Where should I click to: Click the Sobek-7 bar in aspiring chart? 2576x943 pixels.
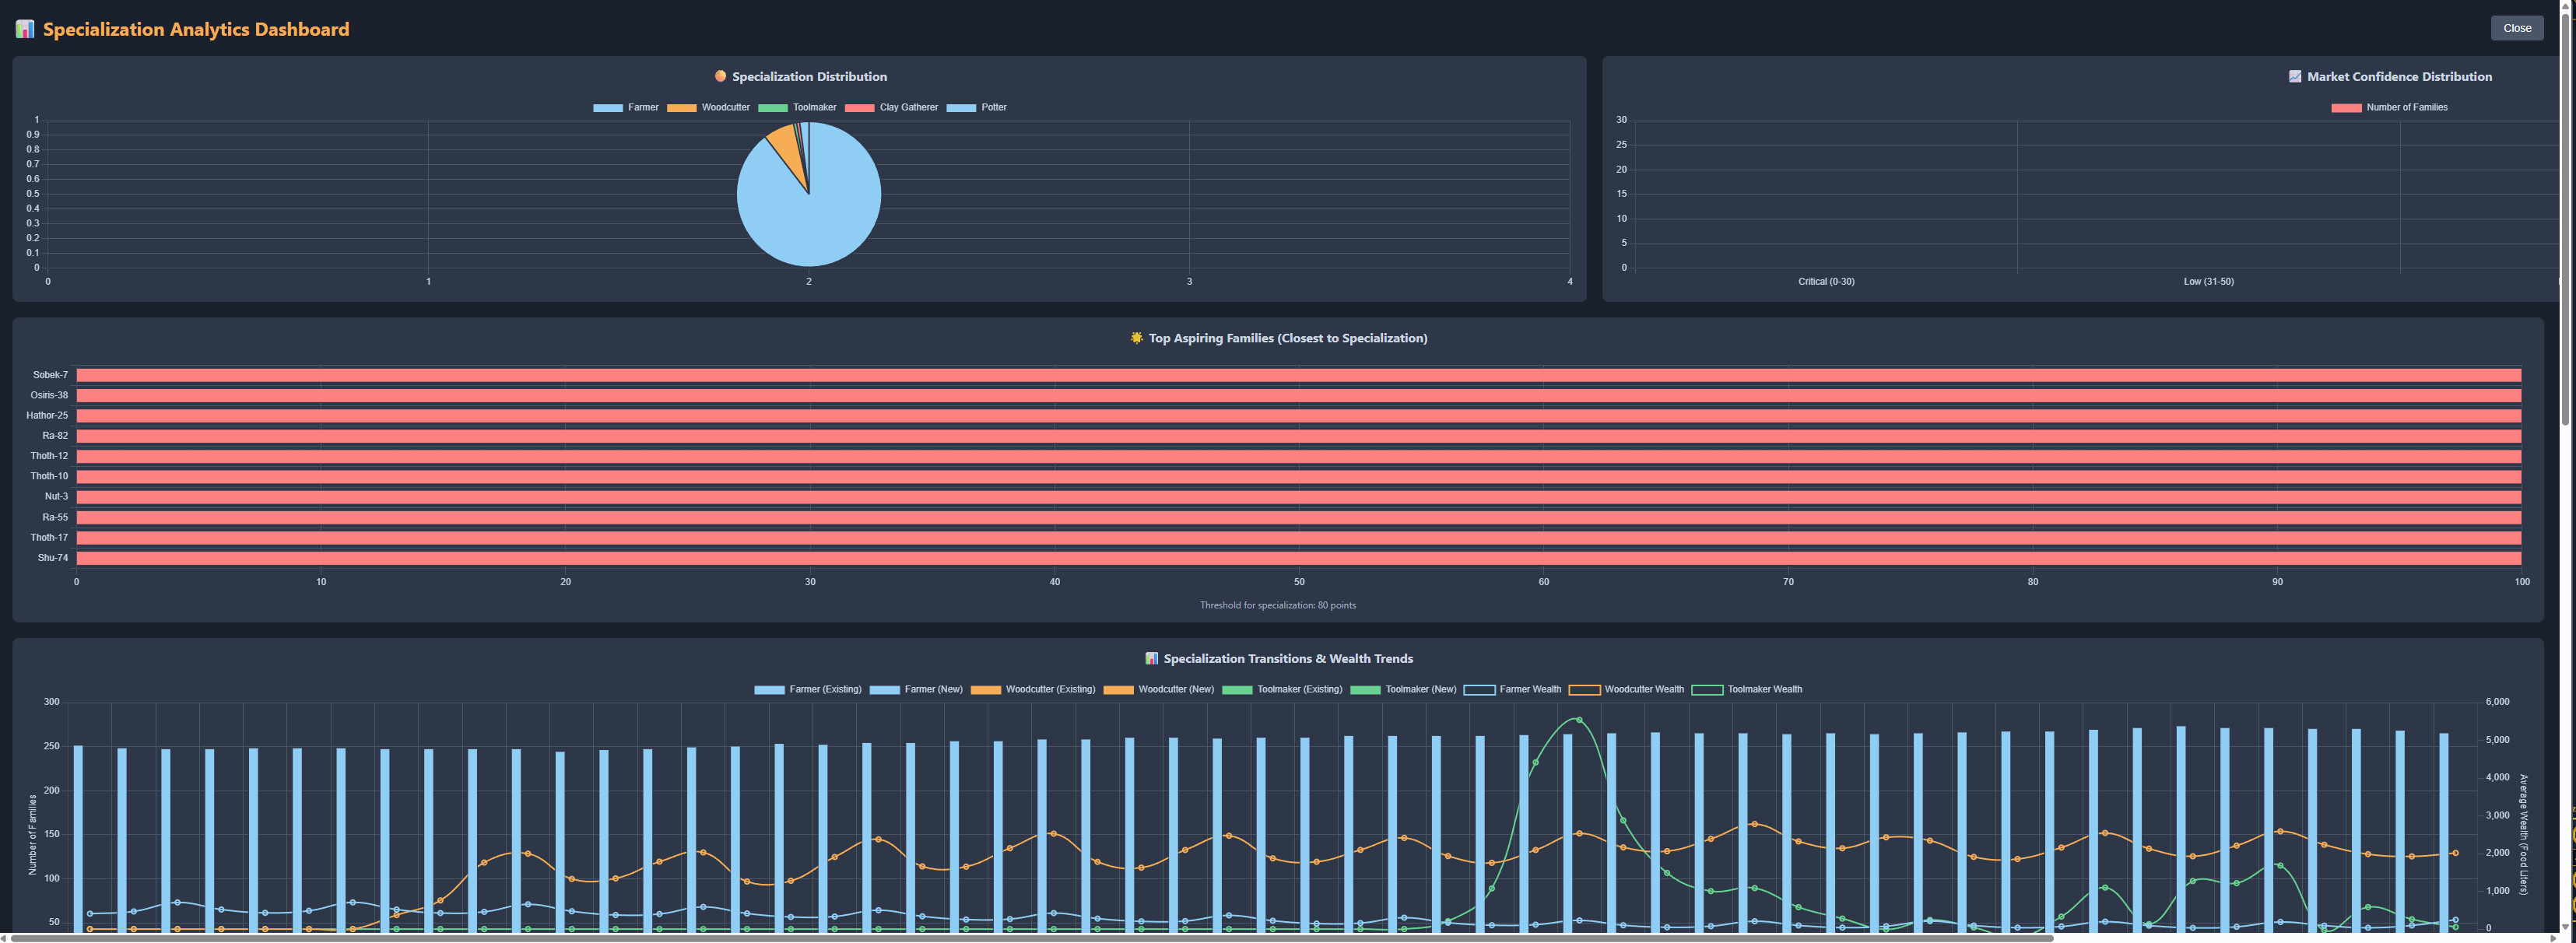click(x=1298, y=375)
